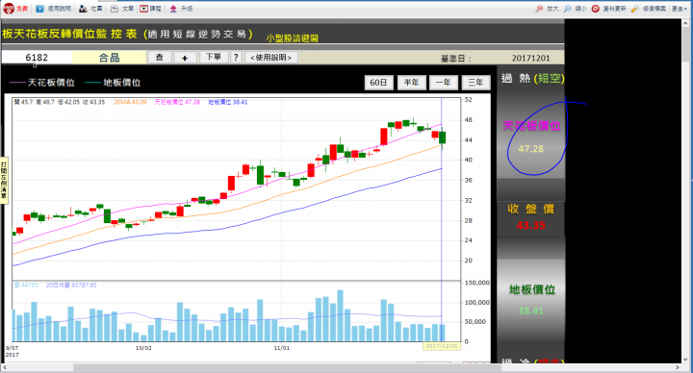The width and height of the screenshot is (693, 373).
Task: Click the ? button beside 下單
Action: (x=236, y=58)
